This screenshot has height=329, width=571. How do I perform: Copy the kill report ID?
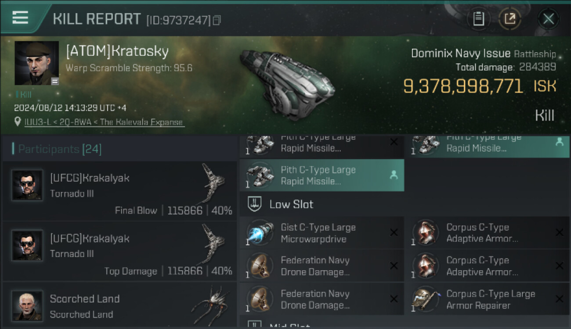pyautogui.click(x=217, y=20)
